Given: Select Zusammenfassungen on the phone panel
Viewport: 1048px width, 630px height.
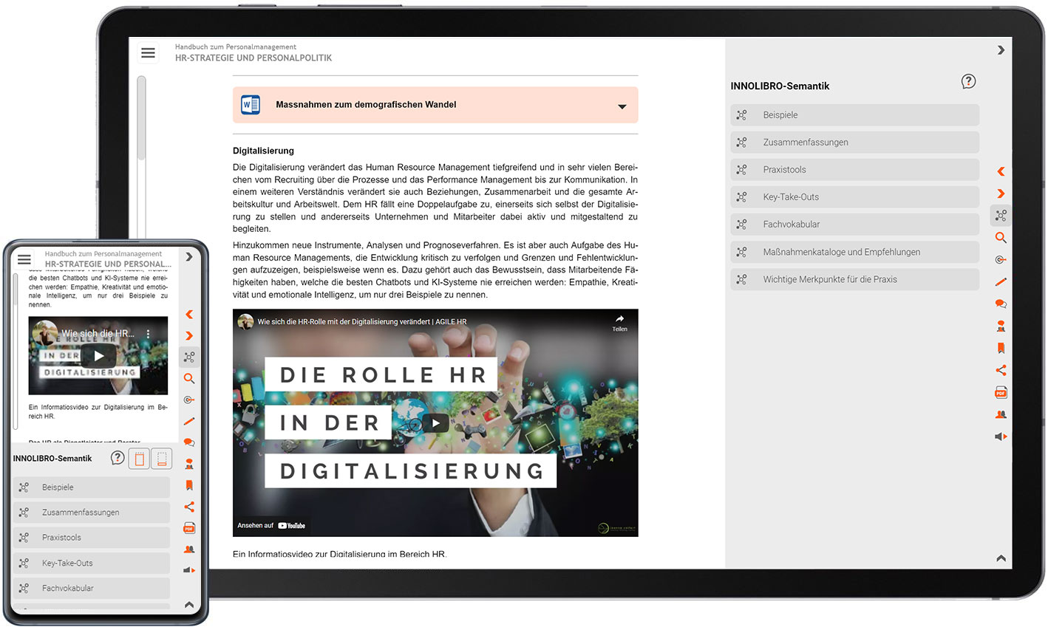Looking at the screenshot, I should (x=92, y=513).
